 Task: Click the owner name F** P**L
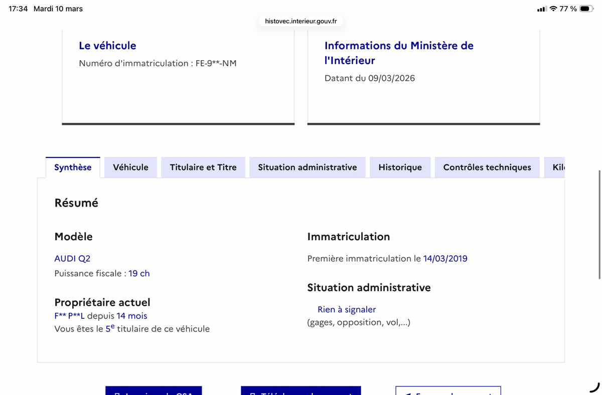click(x=69, y=316)
